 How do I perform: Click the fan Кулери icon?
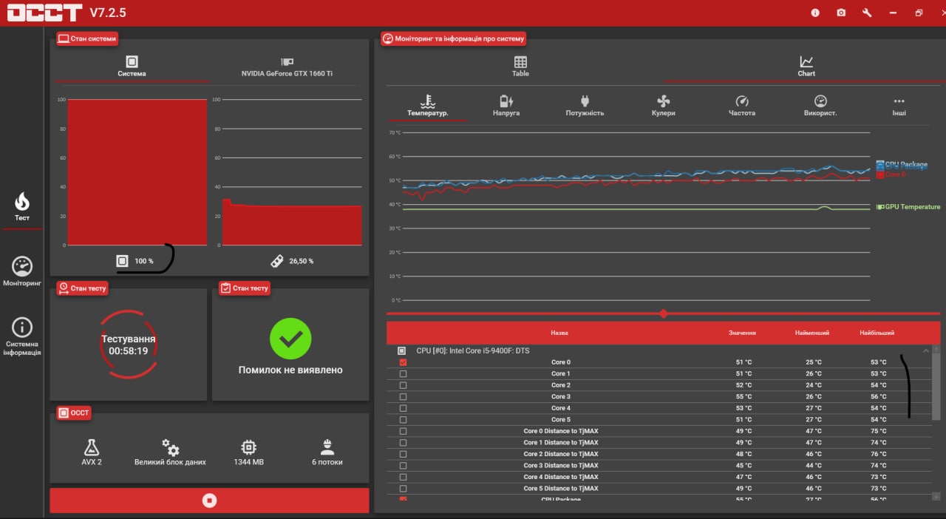pos(663,101)
